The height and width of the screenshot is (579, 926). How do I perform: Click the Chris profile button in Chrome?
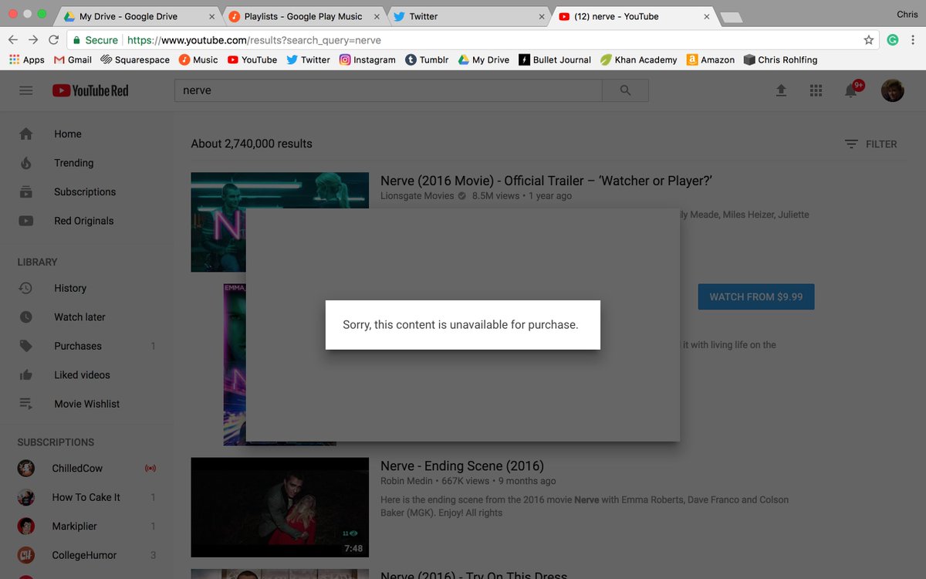click(907, 14)
